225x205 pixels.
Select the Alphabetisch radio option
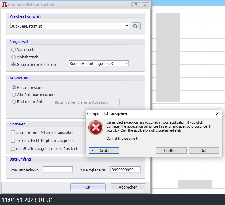(x=14, y=57)
